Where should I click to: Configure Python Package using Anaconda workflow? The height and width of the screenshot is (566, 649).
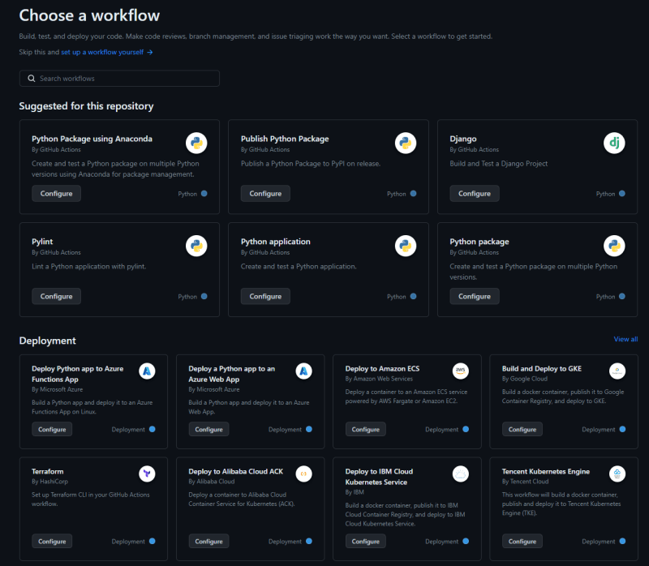(56, 194)
